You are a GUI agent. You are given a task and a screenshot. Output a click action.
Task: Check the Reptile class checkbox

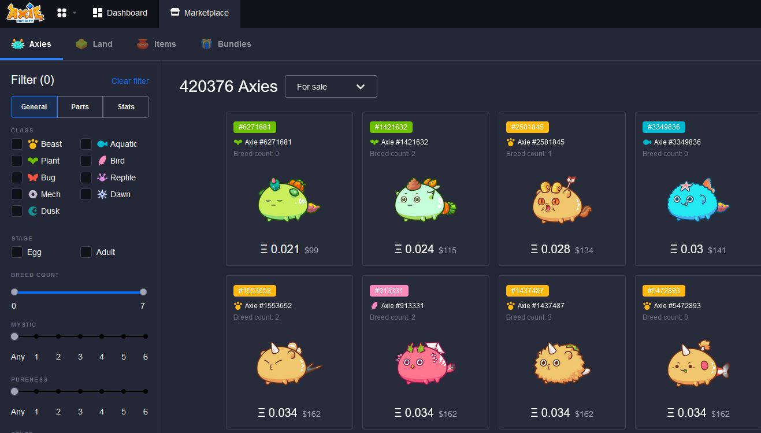(x=86, y=177)
